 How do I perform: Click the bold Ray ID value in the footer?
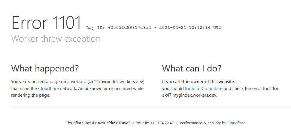(114, 123)
